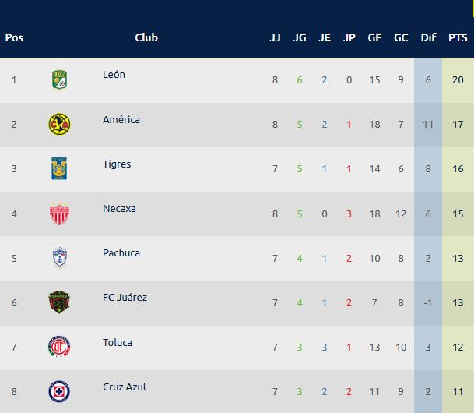The image size is (474, 413).
Task: Click the León club crest icon
Action: click(60, 79)
